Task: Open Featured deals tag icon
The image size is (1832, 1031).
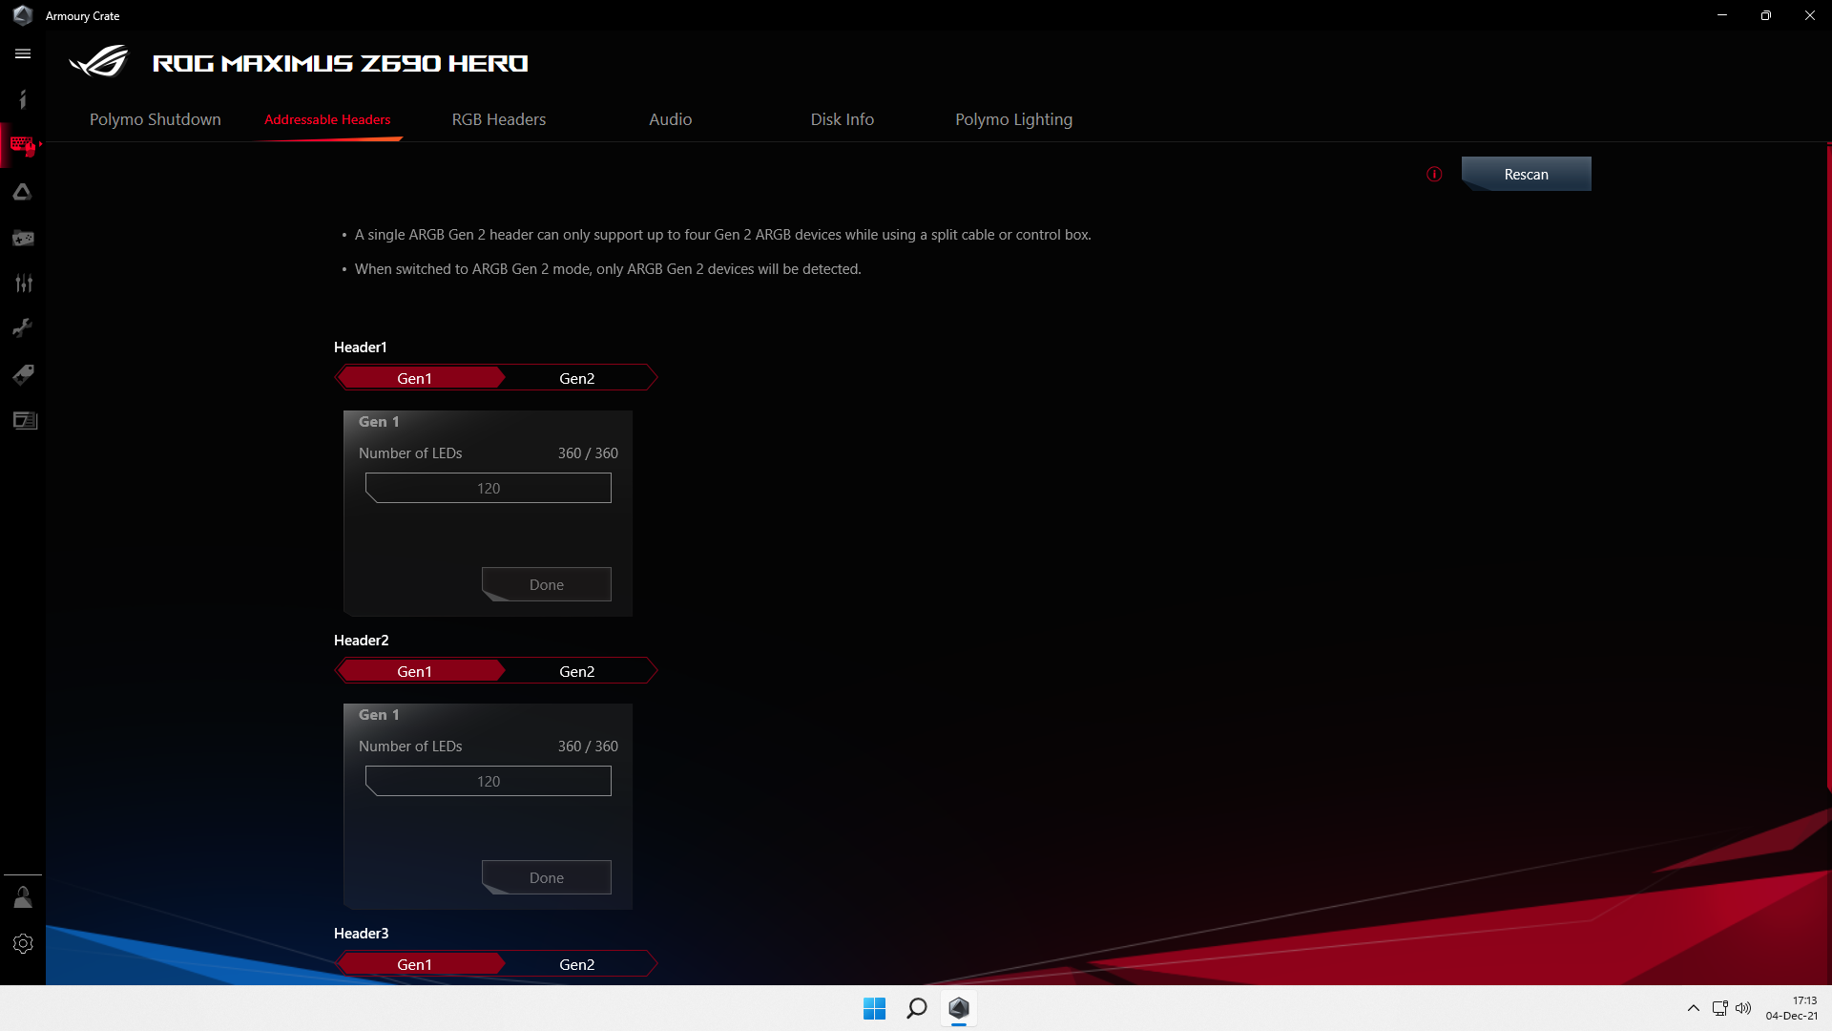Action: pyautogui.click(x=23, y=374)
